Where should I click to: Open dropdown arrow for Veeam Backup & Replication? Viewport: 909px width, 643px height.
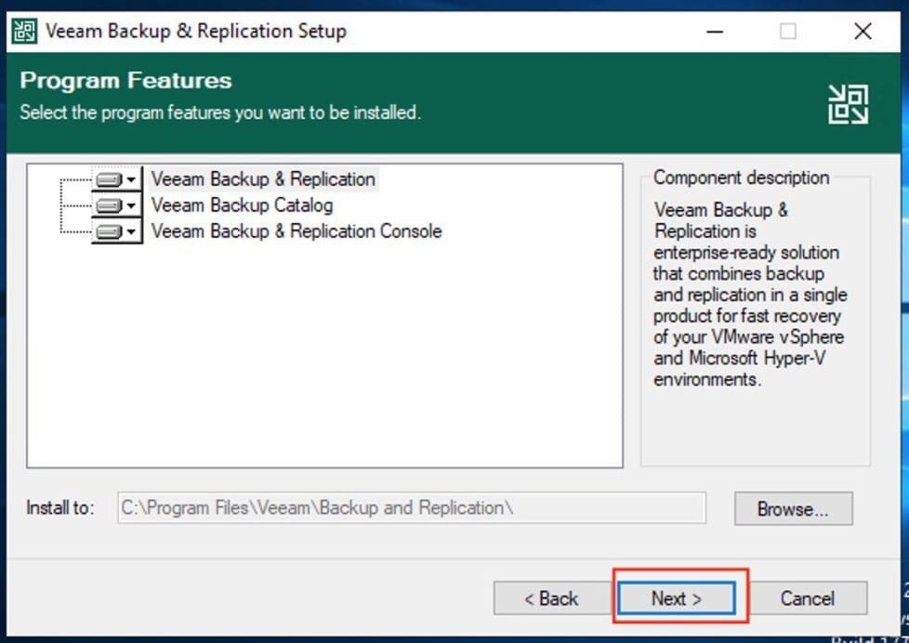pyautogui.click(x=132, y=179)
